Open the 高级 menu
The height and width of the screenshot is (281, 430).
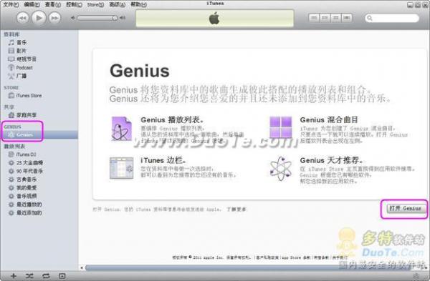coord(117,4)
